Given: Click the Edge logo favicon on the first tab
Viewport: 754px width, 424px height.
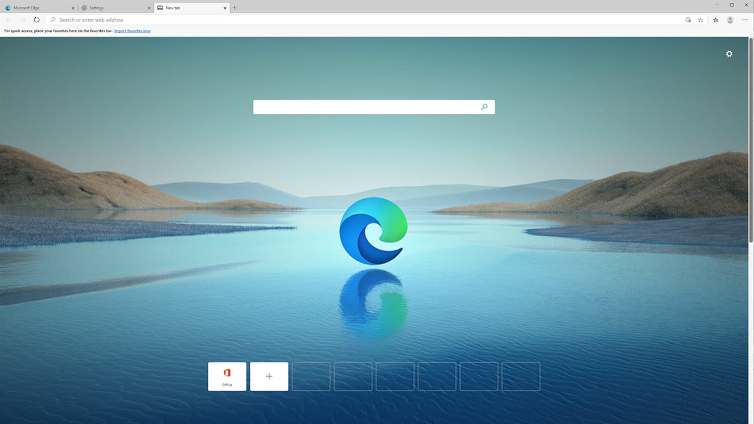Looking at the screenshot, I should (8, 8).
